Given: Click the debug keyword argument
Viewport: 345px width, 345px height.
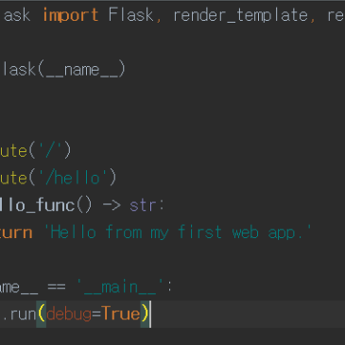Looking at the screenshot, I should point(69,315).
